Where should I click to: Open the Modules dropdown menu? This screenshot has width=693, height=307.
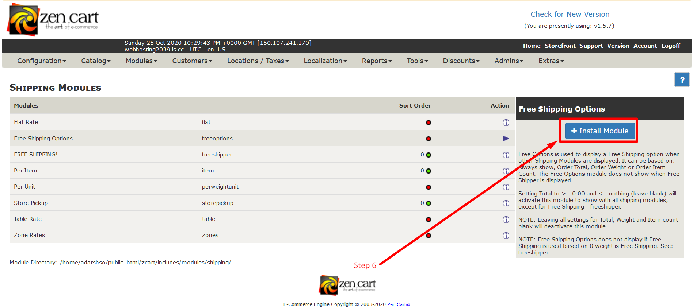click(141, 61)
